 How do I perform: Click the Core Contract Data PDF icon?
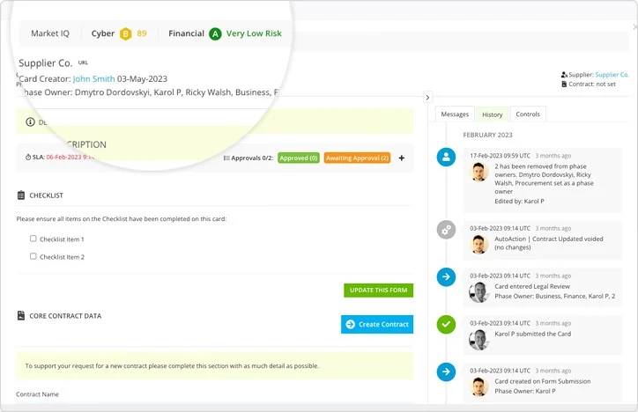coord(21,316)
